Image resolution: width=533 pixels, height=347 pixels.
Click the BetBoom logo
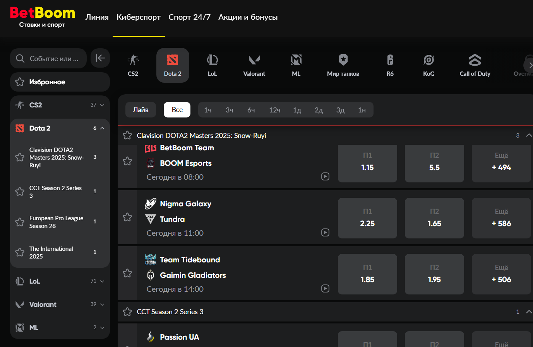pyautogui.click(x=43, y=17)
